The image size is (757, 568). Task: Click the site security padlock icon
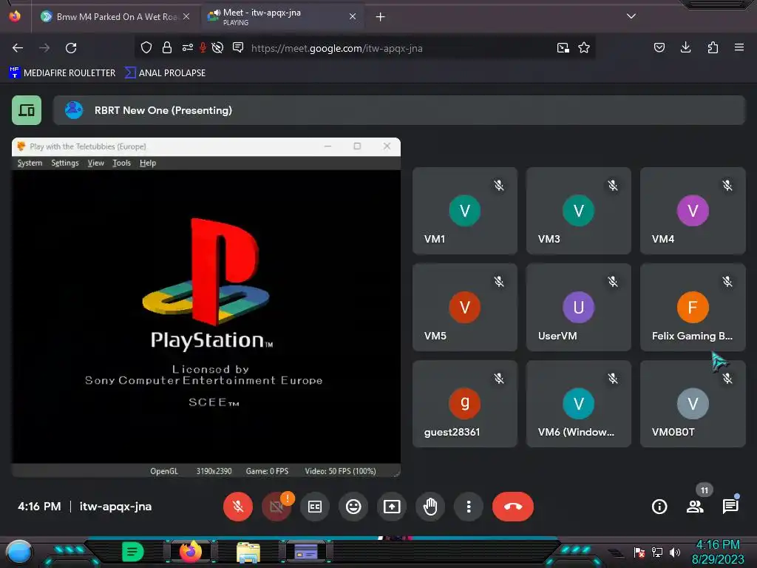(167, 47)
